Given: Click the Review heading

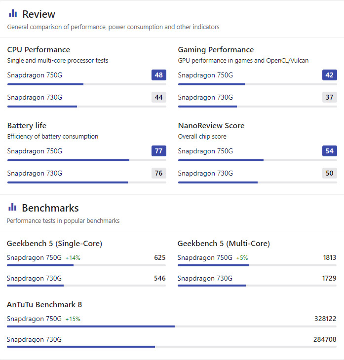Looking at the screenshot, I should coord(38,14).
